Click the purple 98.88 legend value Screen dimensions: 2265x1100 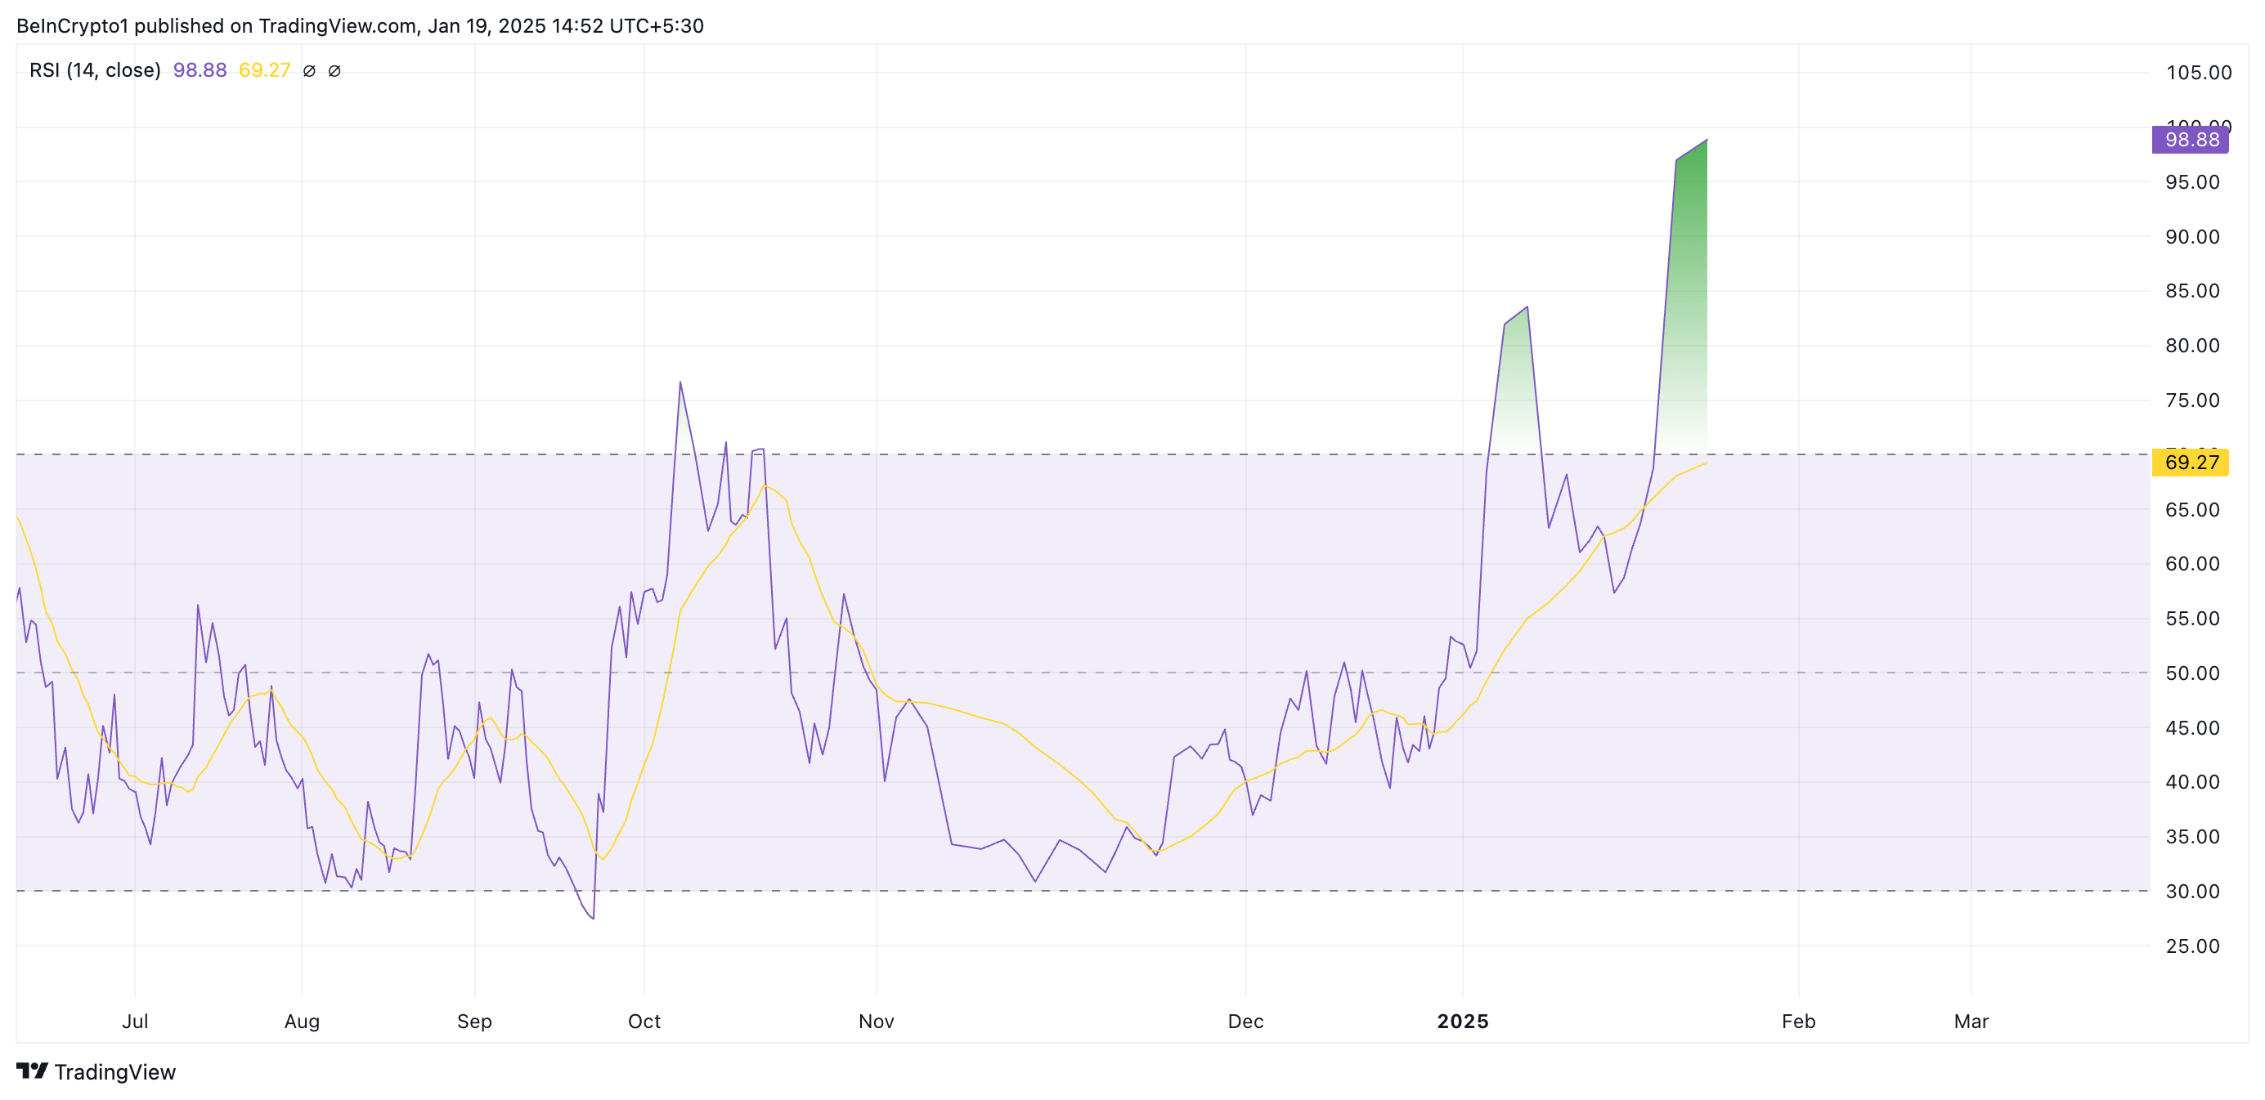200,70
